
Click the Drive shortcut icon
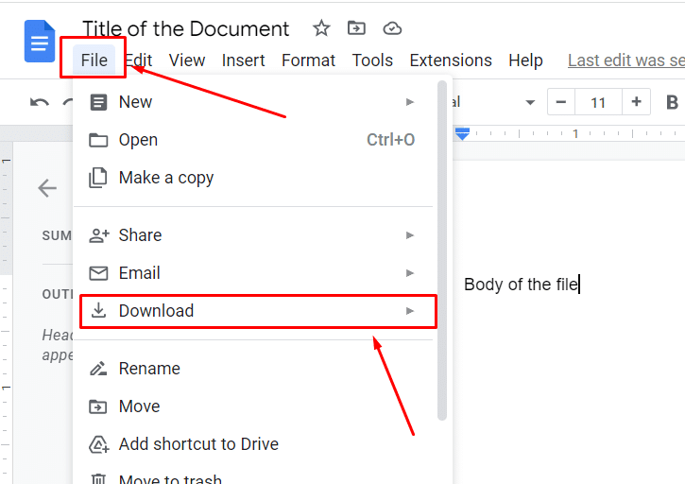(98, 444)
